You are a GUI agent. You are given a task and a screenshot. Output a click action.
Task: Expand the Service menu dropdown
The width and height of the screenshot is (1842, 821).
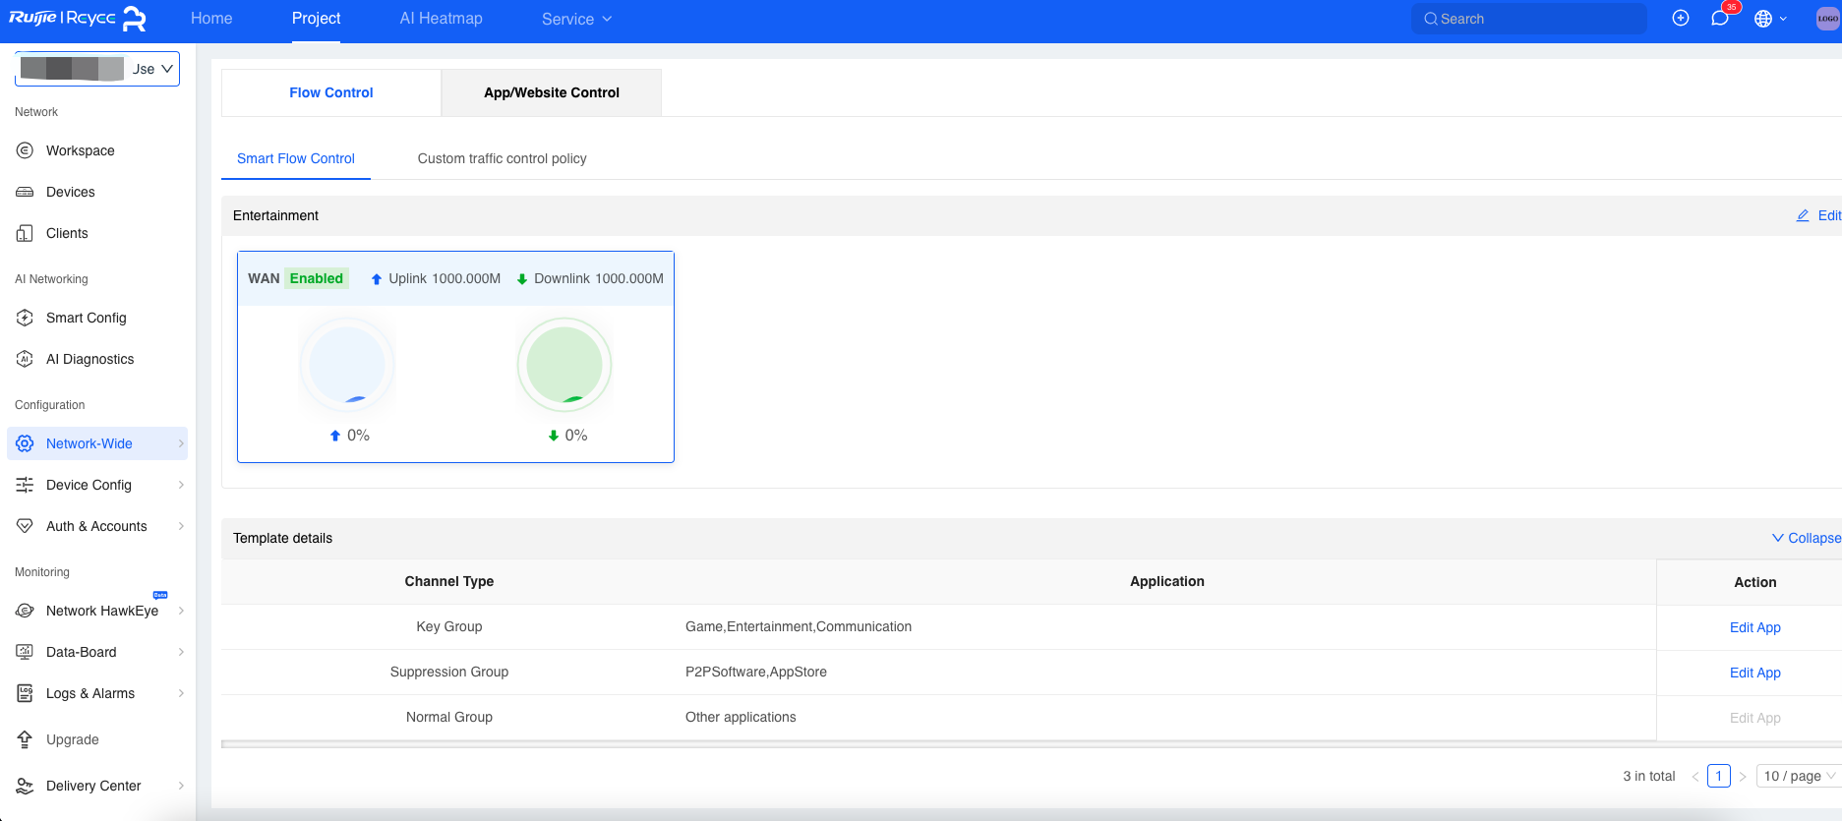(576, 19)
